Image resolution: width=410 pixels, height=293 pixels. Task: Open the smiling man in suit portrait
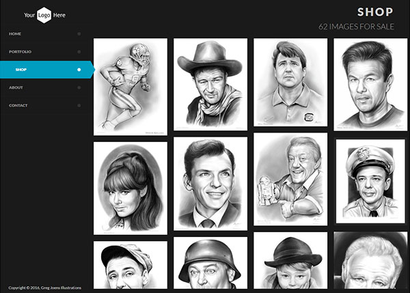pos(210,184)
